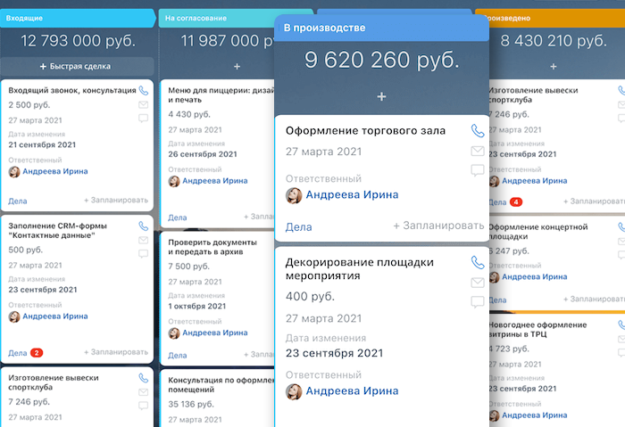This screenshot has width=625, height=427.
Task: Click plus button under 11 987 000 руб.
Action: point(237,67)
